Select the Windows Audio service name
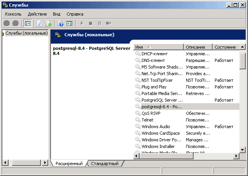 156,127
